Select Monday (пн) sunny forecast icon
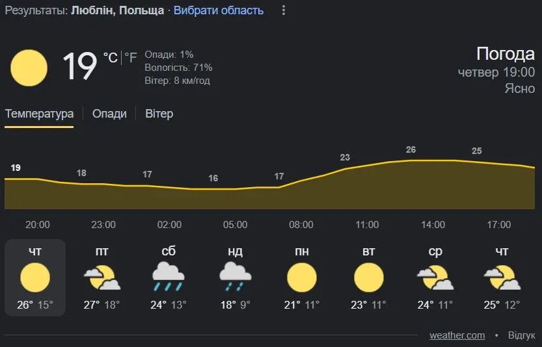The height and width of the screenshot is (347, 542). [302, 277]
